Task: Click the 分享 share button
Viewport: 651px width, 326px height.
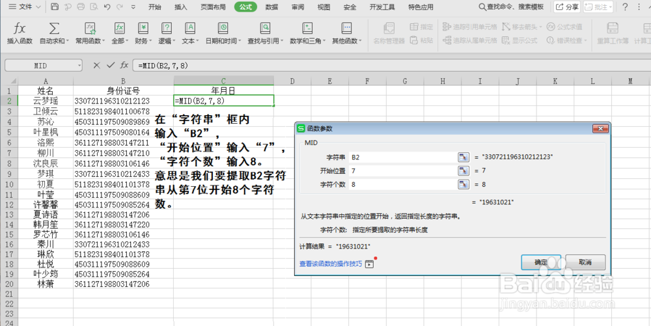Action: (x=567, y=7)
